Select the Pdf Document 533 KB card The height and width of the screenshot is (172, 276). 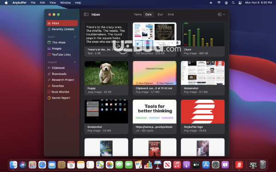click(x=155, y=39)
